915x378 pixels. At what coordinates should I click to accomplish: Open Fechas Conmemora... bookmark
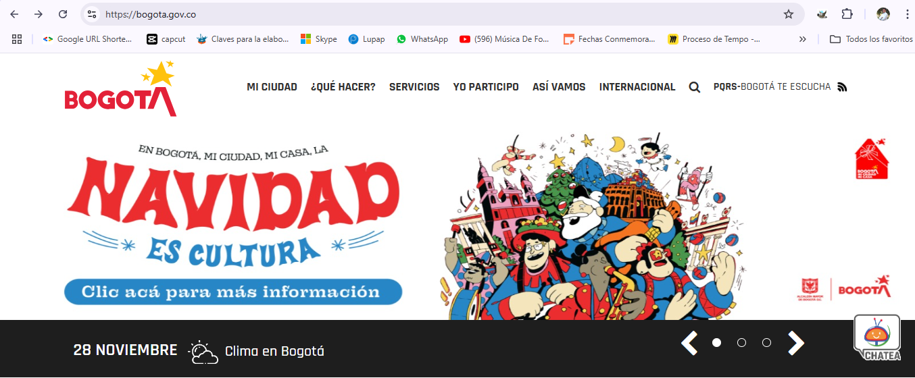[610, 39]
